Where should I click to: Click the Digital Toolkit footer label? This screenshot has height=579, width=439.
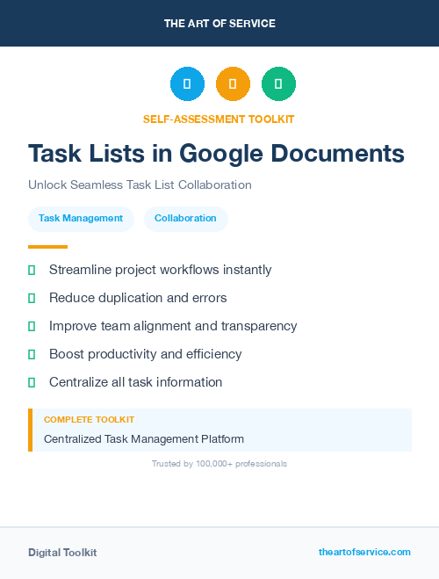tap(62, 553)
